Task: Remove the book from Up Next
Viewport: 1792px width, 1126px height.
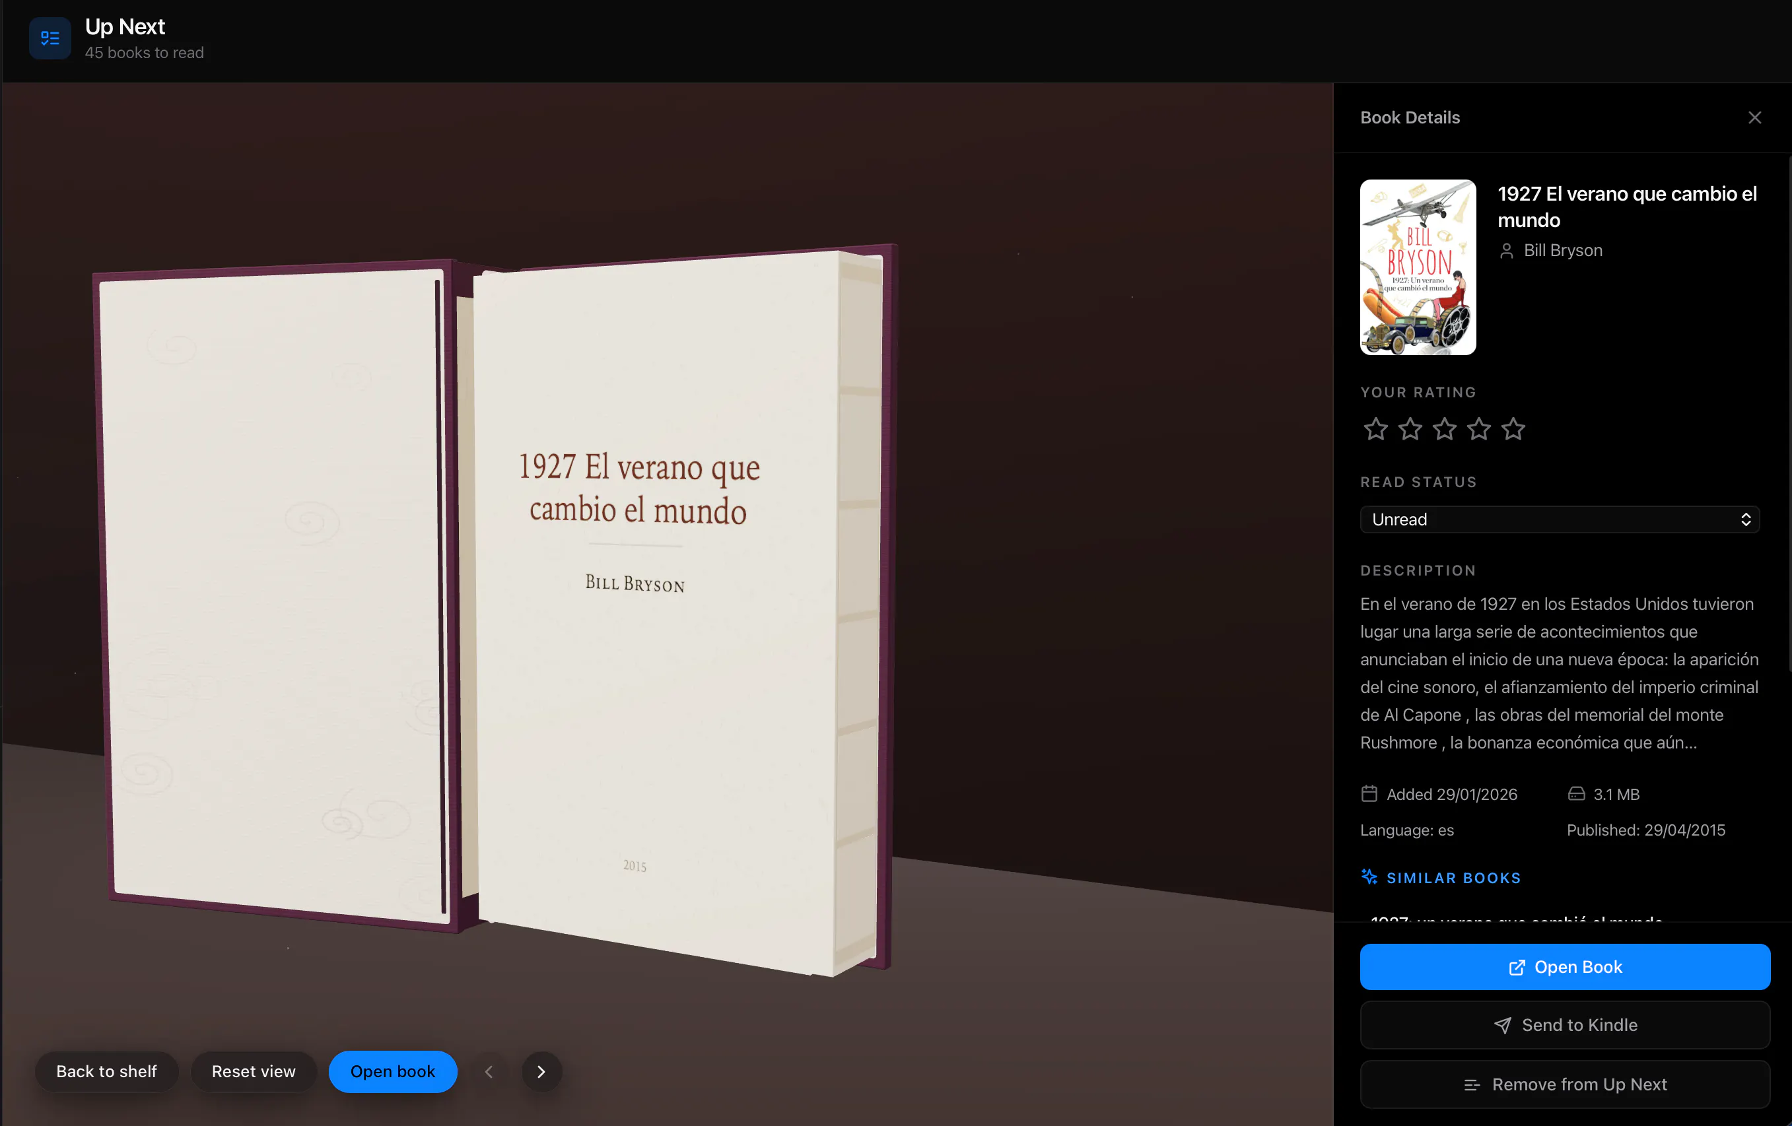Action: (x=1564, y=1084)
